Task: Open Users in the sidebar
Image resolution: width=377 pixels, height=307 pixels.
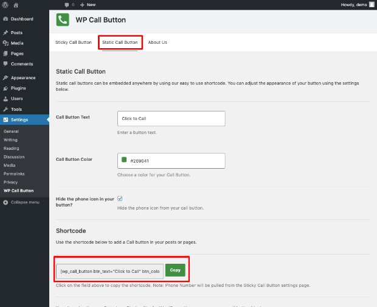Action: click(x=17, y=99)
